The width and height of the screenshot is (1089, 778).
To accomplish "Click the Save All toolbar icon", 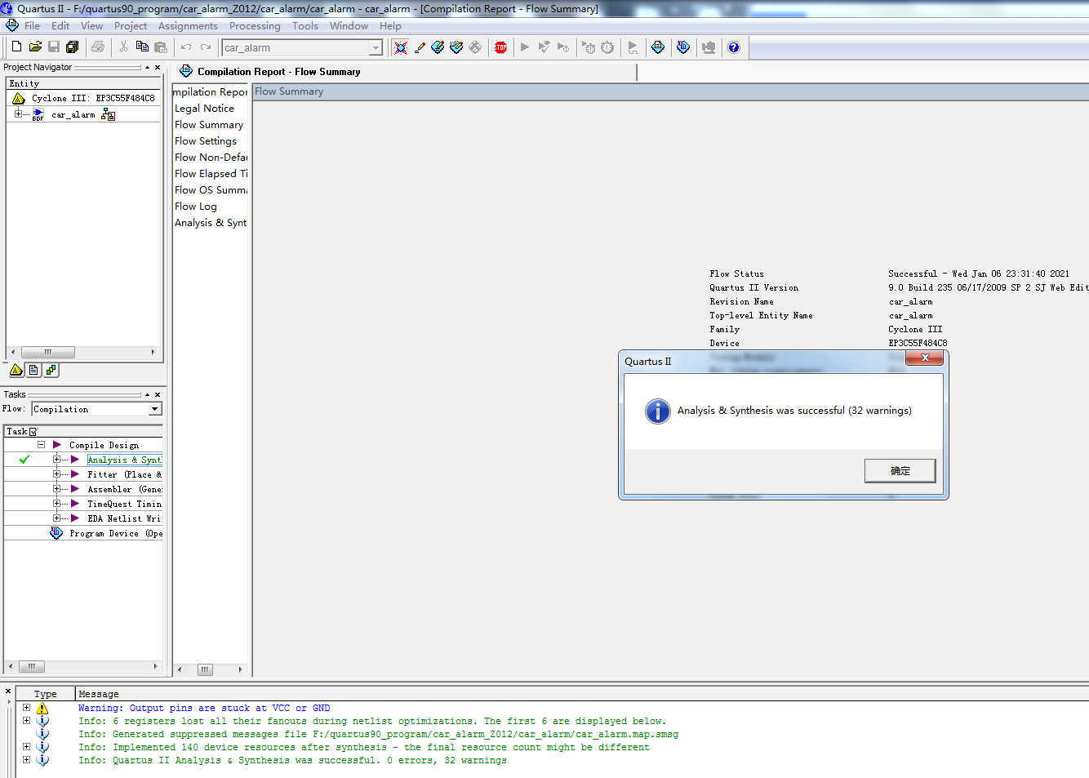I will click(72, 47).
